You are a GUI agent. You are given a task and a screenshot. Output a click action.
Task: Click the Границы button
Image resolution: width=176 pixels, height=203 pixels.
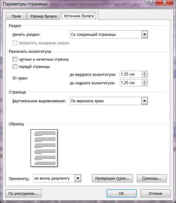(152, 178)
